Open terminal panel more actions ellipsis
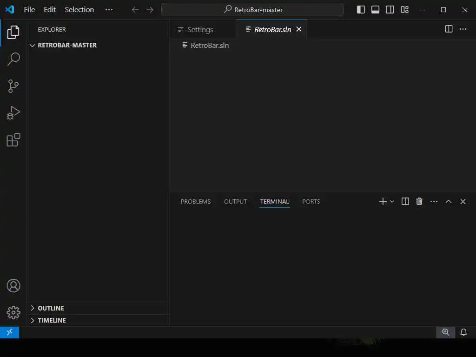 (x=434, y=201)
